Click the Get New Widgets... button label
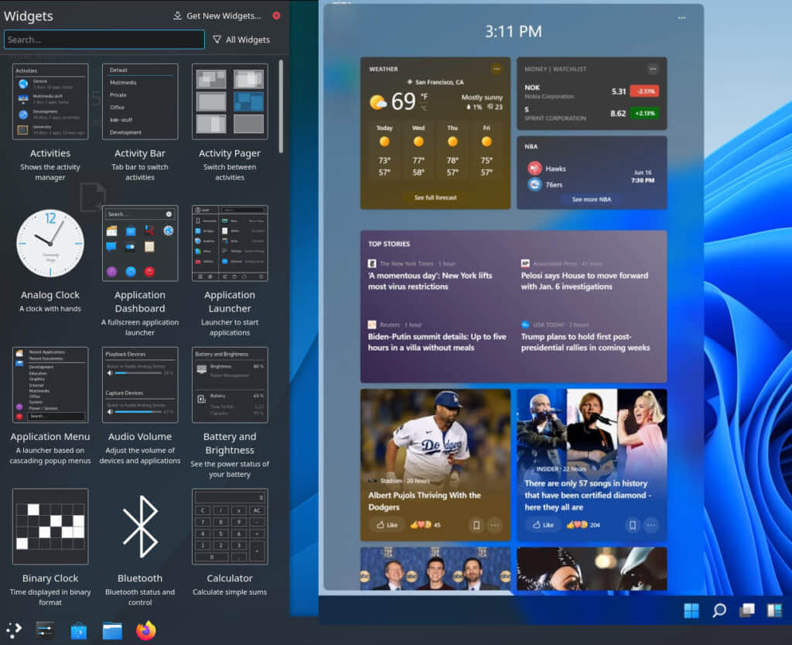Image resolution: width=792 pixels, height=645 pixels. [224, 15]
